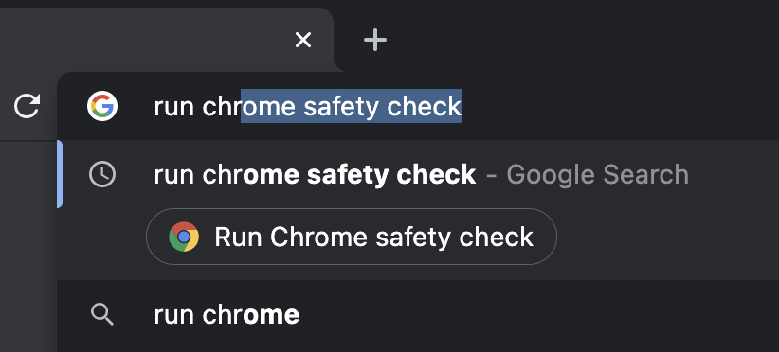This screenshot has height=352, width=779.
Task: Choose the "run chrome" search suggestion
Action: coord(418,314)
